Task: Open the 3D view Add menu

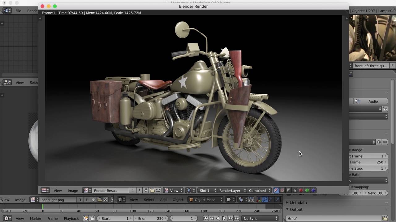Action: [163, 200]
